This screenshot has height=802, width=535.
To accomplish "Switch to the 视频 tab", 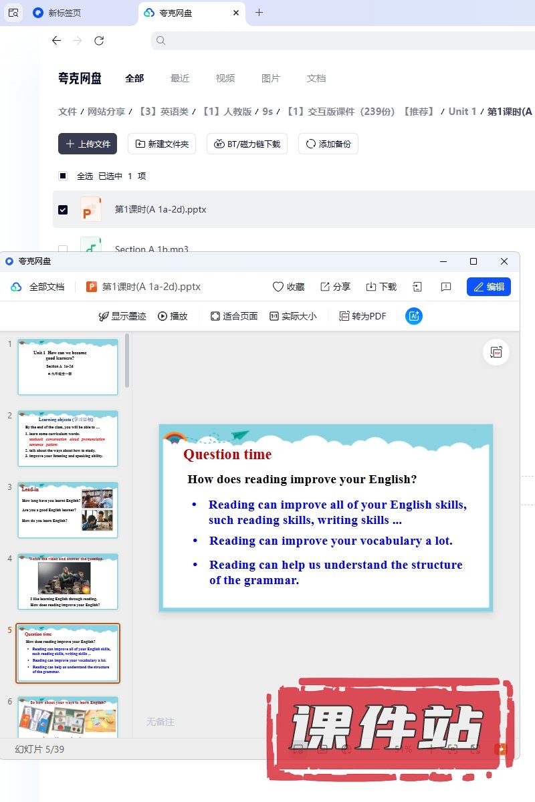I will (x=225, y=78).
